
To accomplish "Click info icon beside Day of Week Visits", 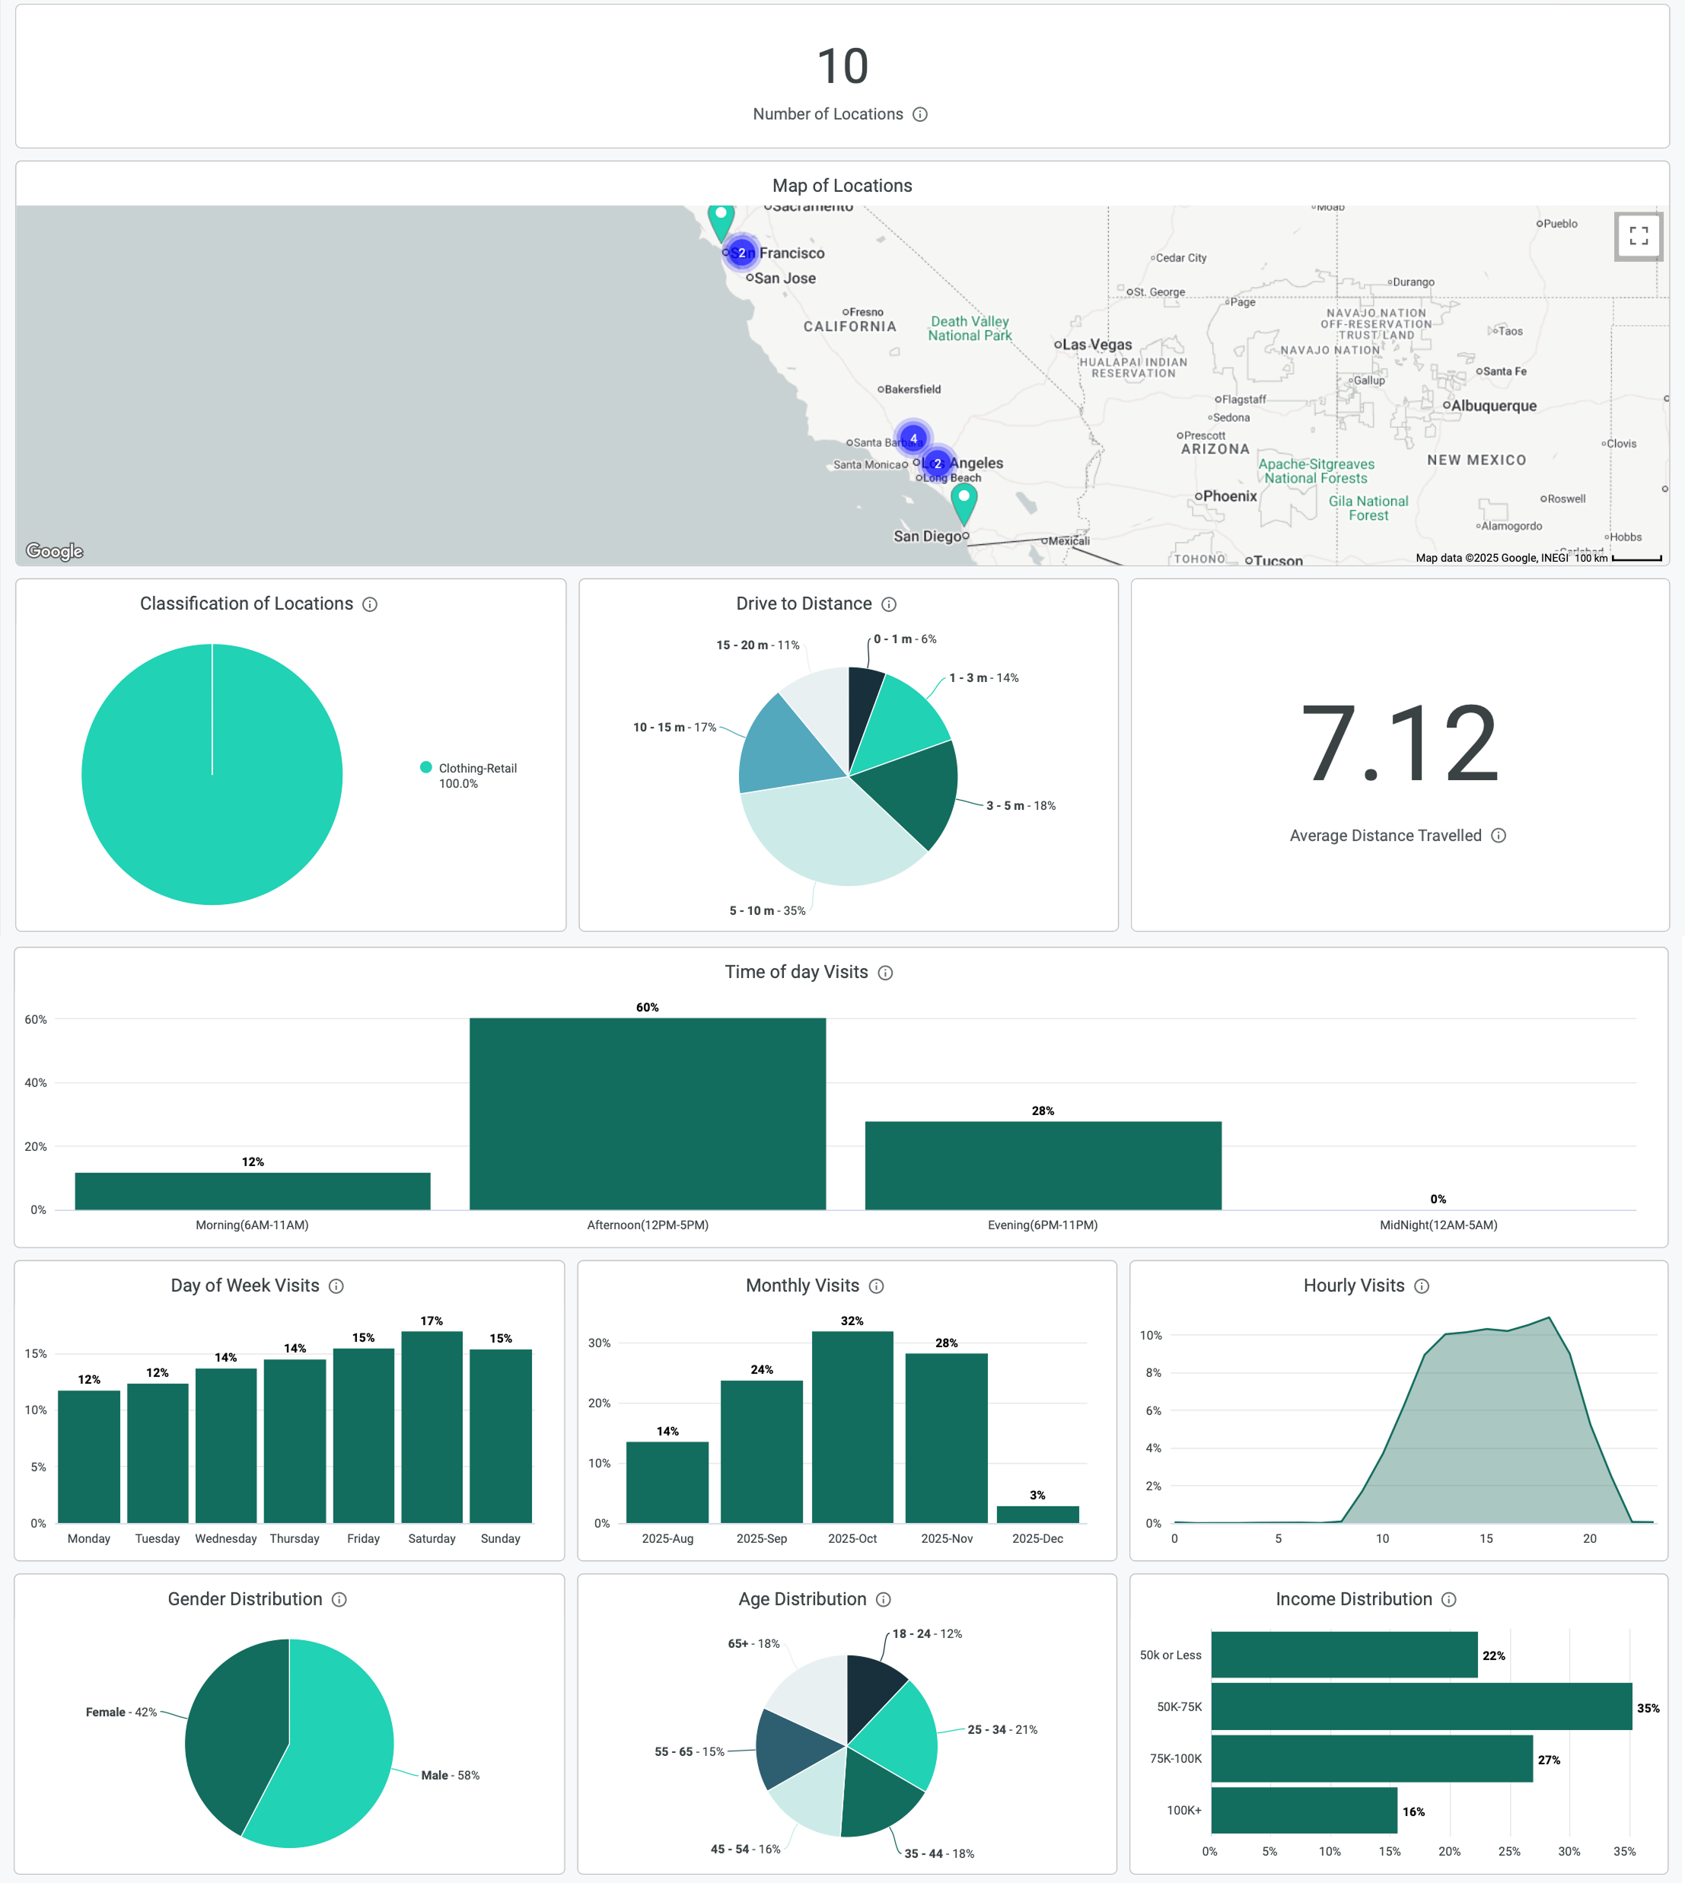I will tap(336, 1286).
